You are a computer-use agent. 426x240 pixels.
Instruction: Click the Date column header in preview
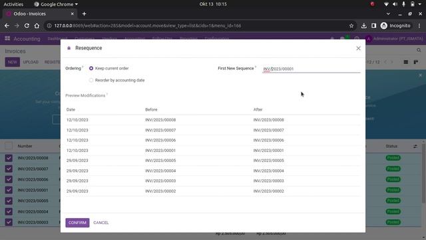coord(71,109)
